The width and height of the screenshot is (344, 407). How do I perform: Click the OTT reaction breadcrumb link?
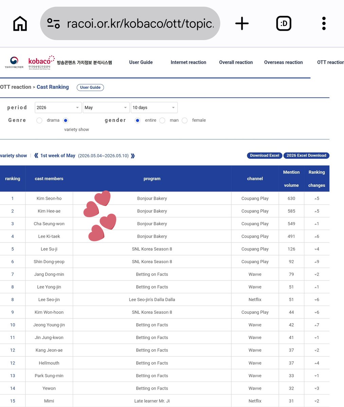(16, 87)
